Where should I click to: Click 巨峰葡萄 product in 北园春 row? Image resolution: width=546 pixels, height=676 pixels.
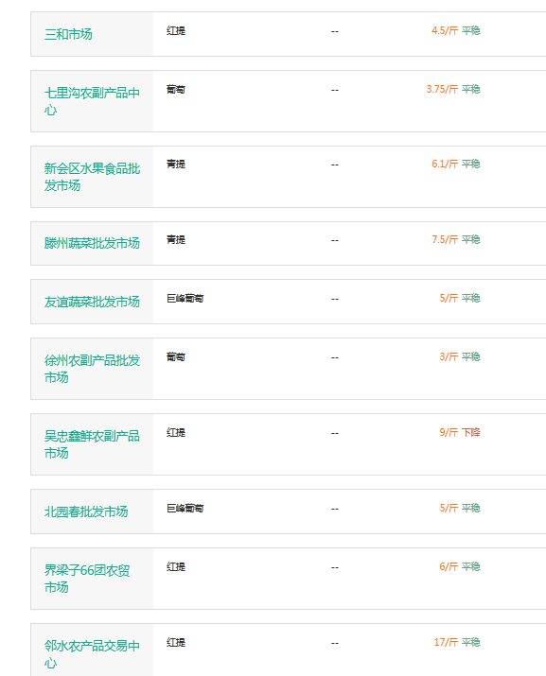click(x=185, y=509)
